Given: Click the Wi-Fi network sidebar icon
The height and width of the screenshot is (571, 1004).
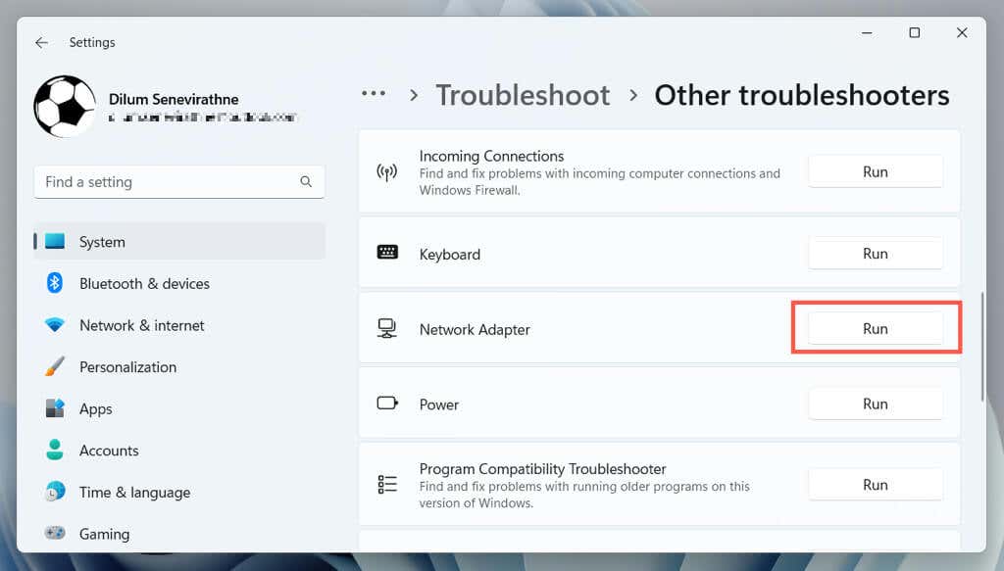Looking at the screenshot, I should pyautogui.click(x=55, y=325).
